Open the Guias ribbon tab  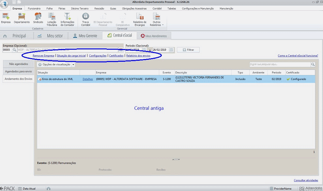(x=113, y=8)
